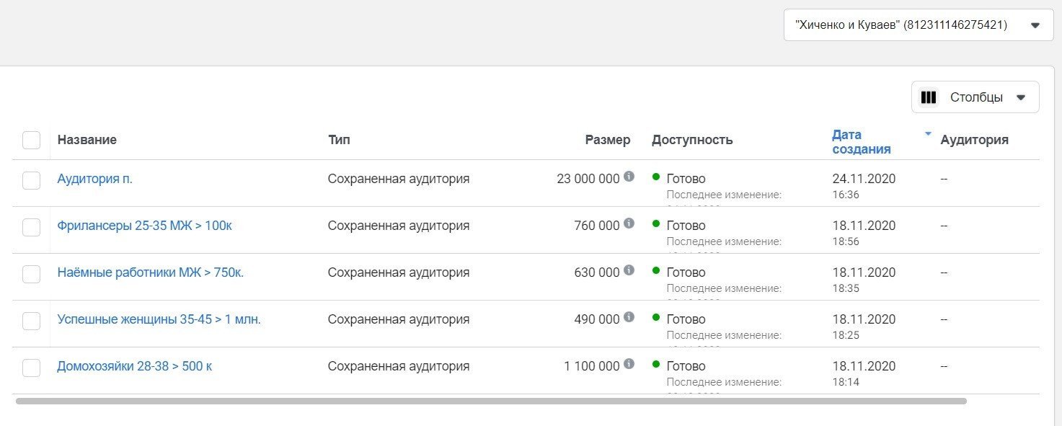Click the Доступность column header
The image size is (1062, 426).
[692, 140]
